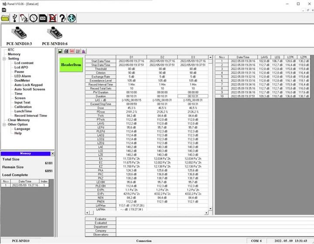The height and width of the screenshot is (244, 314).
Task: Click the save disk icon above data table
Action: point(60,51)
